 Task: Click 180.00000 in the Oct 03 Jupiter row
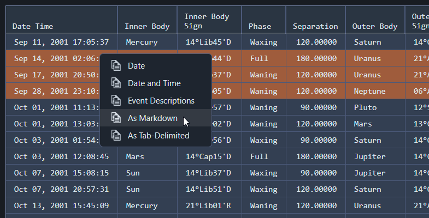point(316,156)
